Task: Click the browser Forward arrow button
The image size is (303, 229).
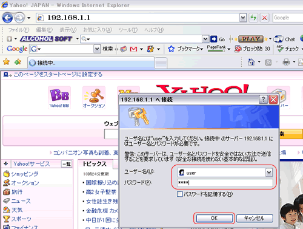Action: 19,18
